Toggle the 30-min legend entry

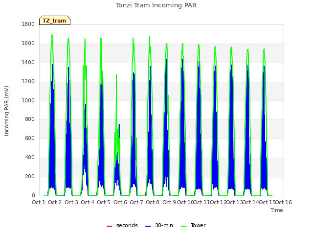point(159,225)
